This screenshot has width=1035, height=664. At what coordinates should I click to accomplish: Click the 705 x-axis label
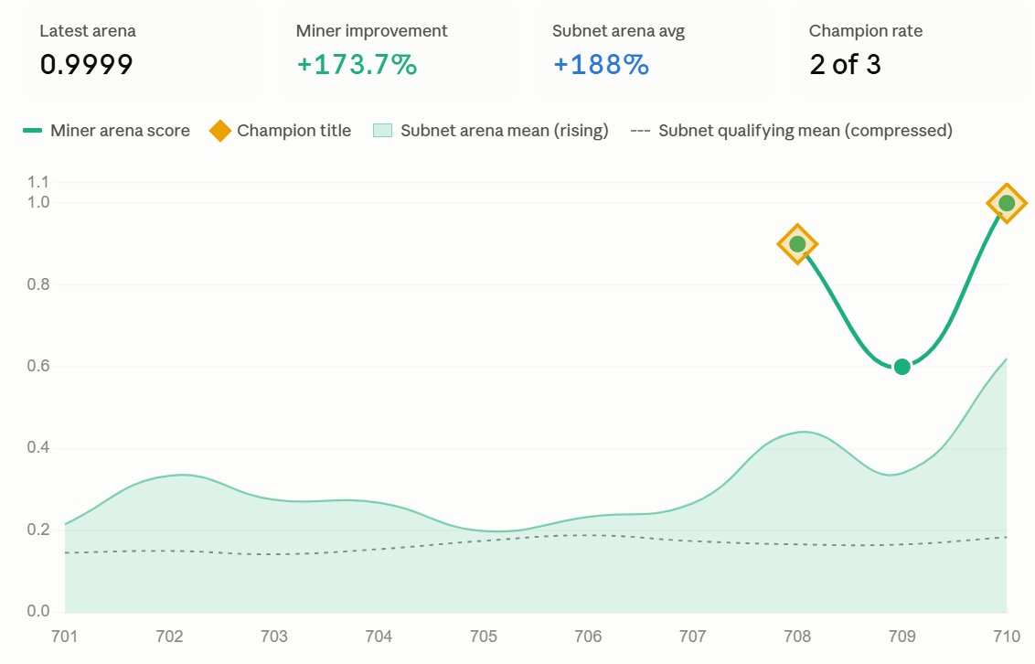pyautogui.click(x=483, y=637)
